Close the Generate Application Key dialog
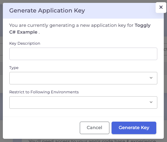 (161, 8)
